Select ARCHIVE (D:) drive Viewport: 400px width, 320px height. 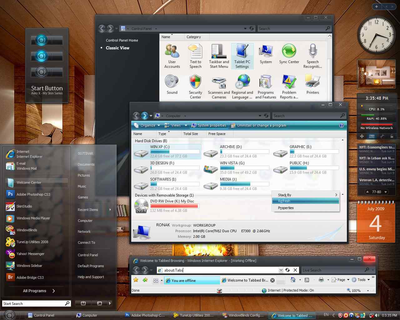click(x=237, y=152)
